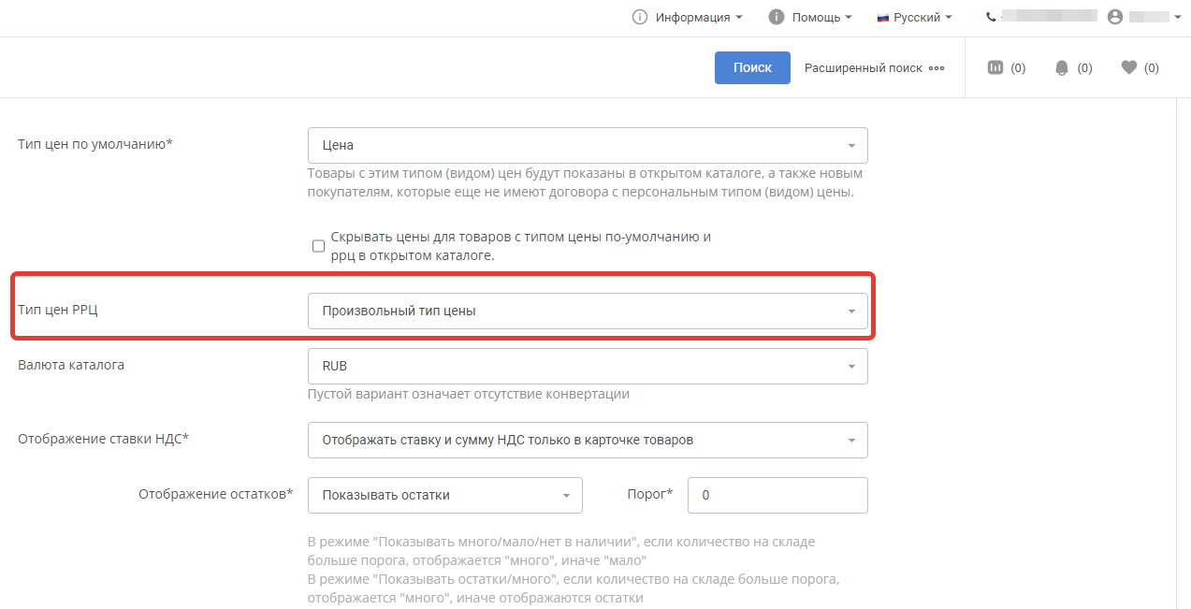Open the Расширенный поиск link
Viewport: 1191px width, 609px height.
coord(863,68)
